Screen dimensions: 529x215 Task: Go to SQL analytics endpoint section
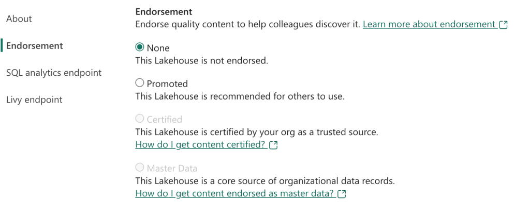tap(54, 73)
